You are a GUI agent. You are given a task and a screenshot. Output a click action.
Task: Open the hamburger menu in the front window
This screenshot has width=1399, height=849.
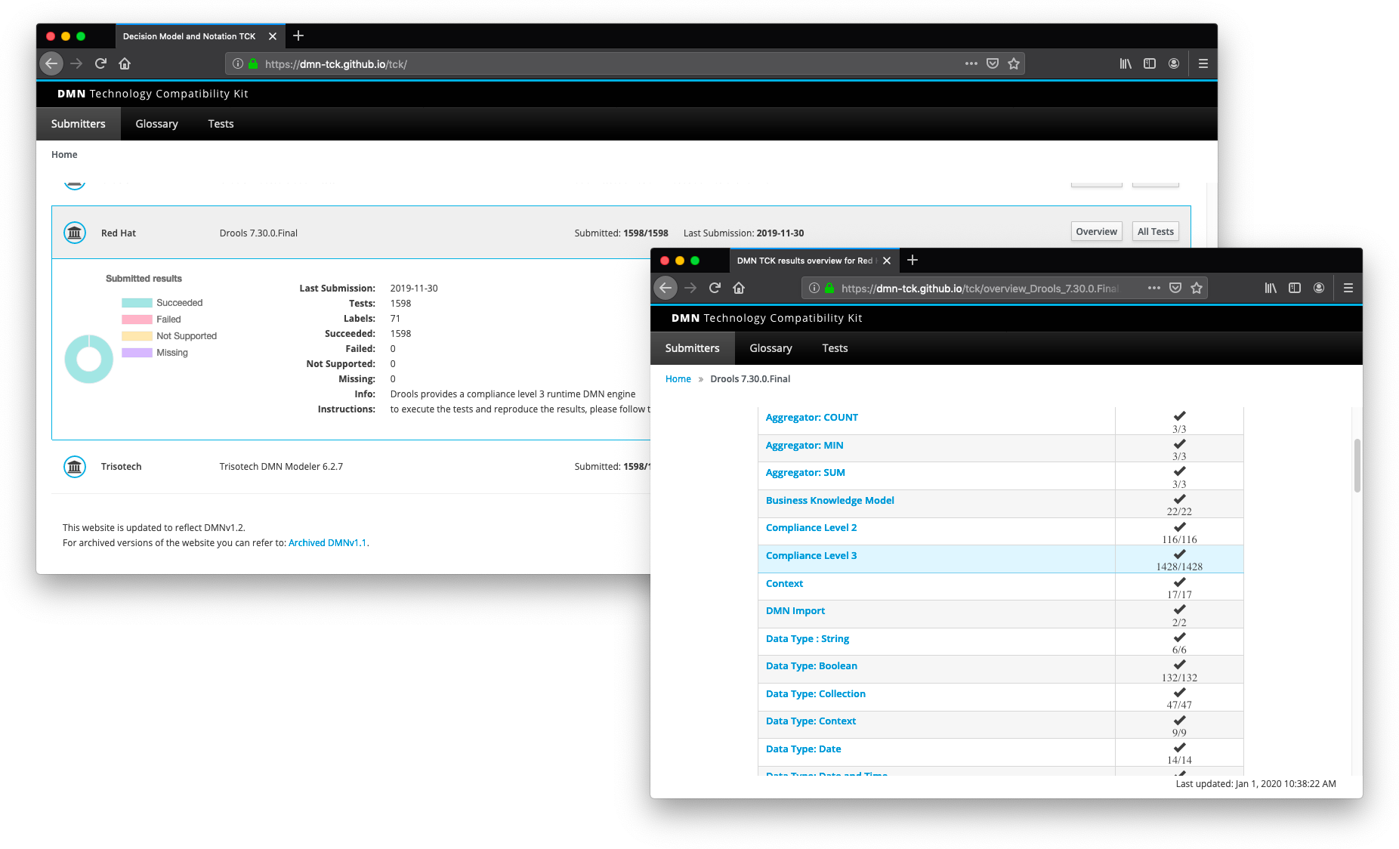click(1348, 288)
